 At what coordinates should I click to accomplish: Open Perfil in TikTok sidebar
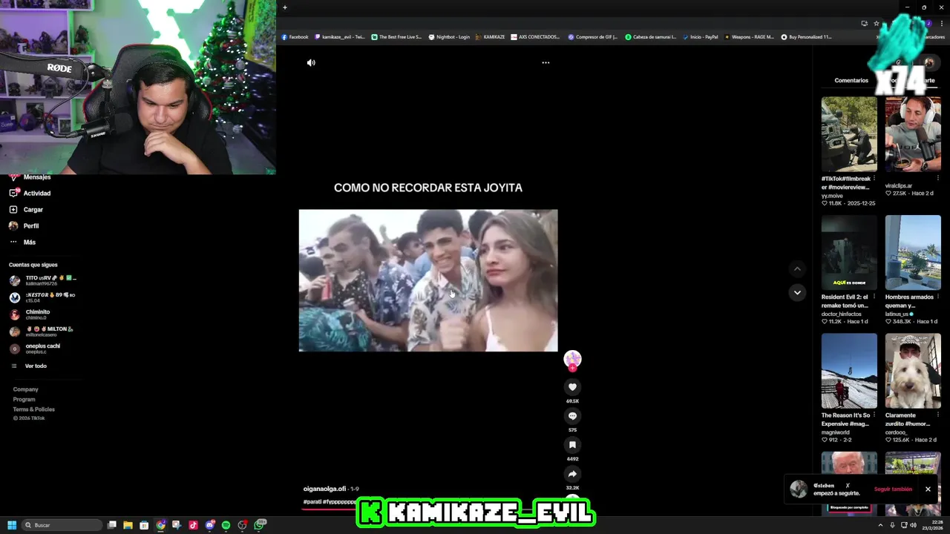click(x=24, y=225)
